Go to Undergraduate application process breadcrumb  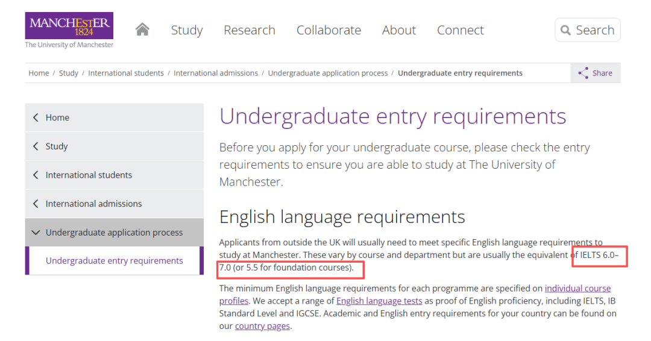[328, 73]
